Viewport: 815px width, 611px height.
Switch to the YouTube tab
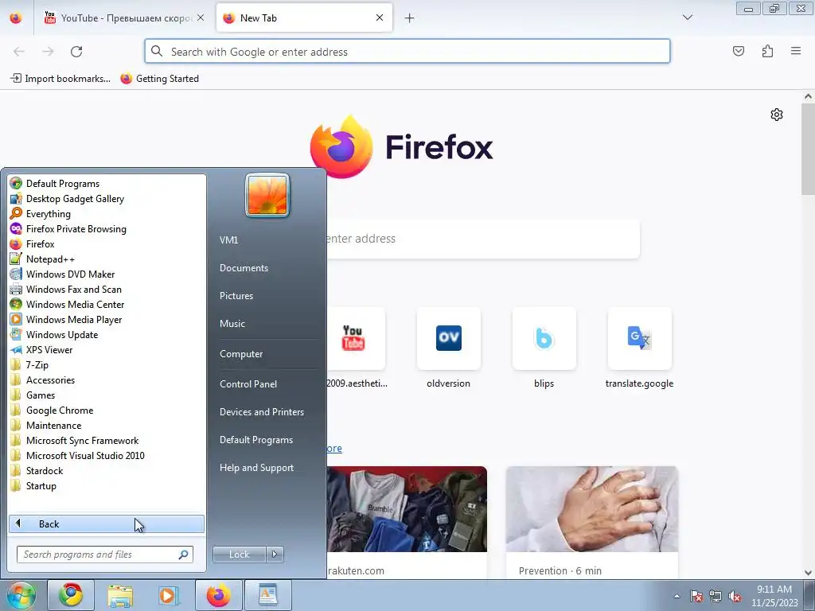pos(123,18)
